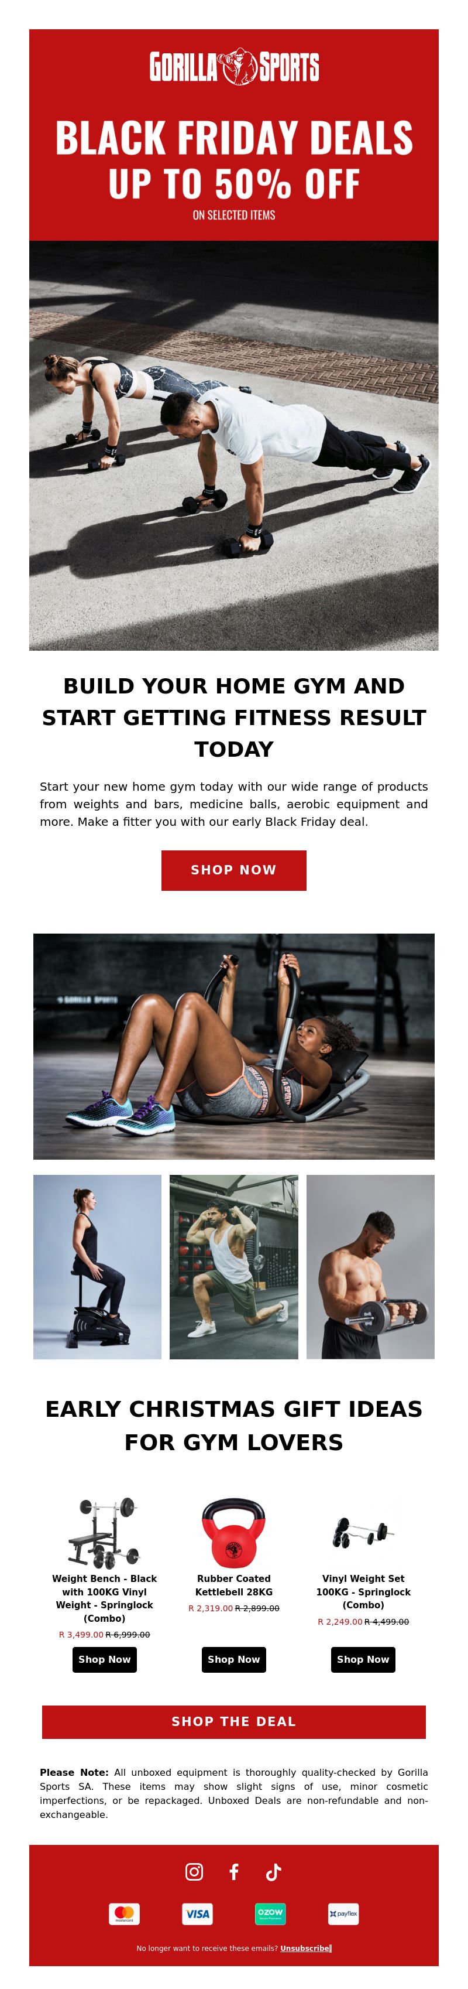Click the Payflex payment icon
This screenshot has height=1989, width=468.
coord(343,1913)
